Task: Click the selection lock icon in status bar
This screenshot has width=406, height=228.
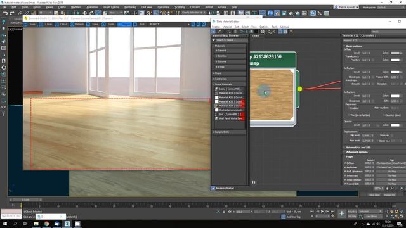Action: click(224, 212)
